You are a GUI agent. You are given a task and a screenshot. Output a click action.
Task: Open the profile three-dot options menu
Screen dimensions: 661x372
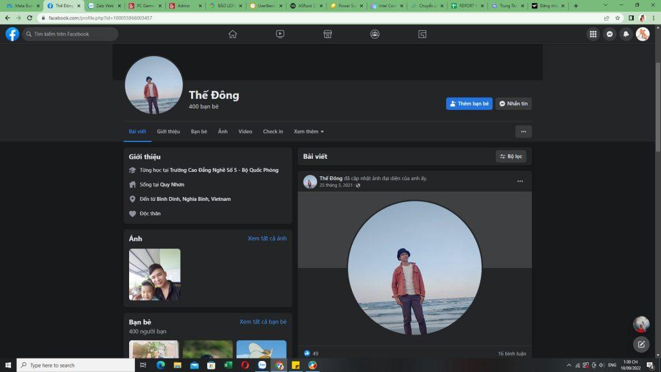point(523,132)
